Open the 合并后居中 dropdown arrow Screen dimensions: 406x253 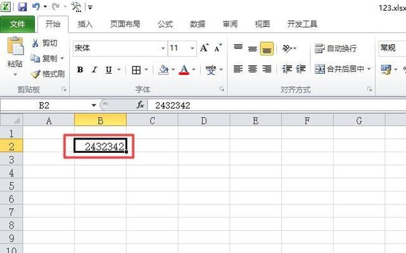click(369, 69)
